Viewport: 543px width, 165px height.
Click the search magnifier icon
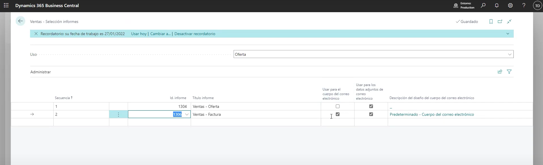click(x=483, y=5)
